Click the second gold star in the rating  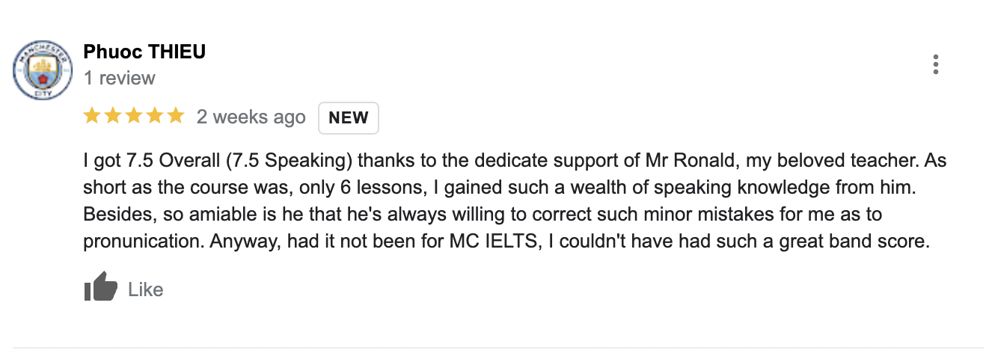pos(113,116)
